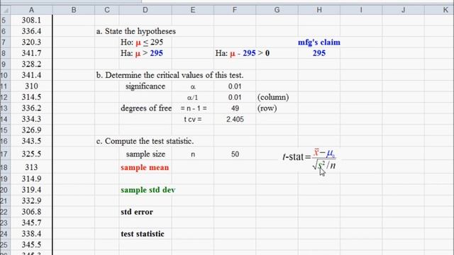Screen dimensions: 454x255
Task: Click the 't cv =' label
Action: 193,119
